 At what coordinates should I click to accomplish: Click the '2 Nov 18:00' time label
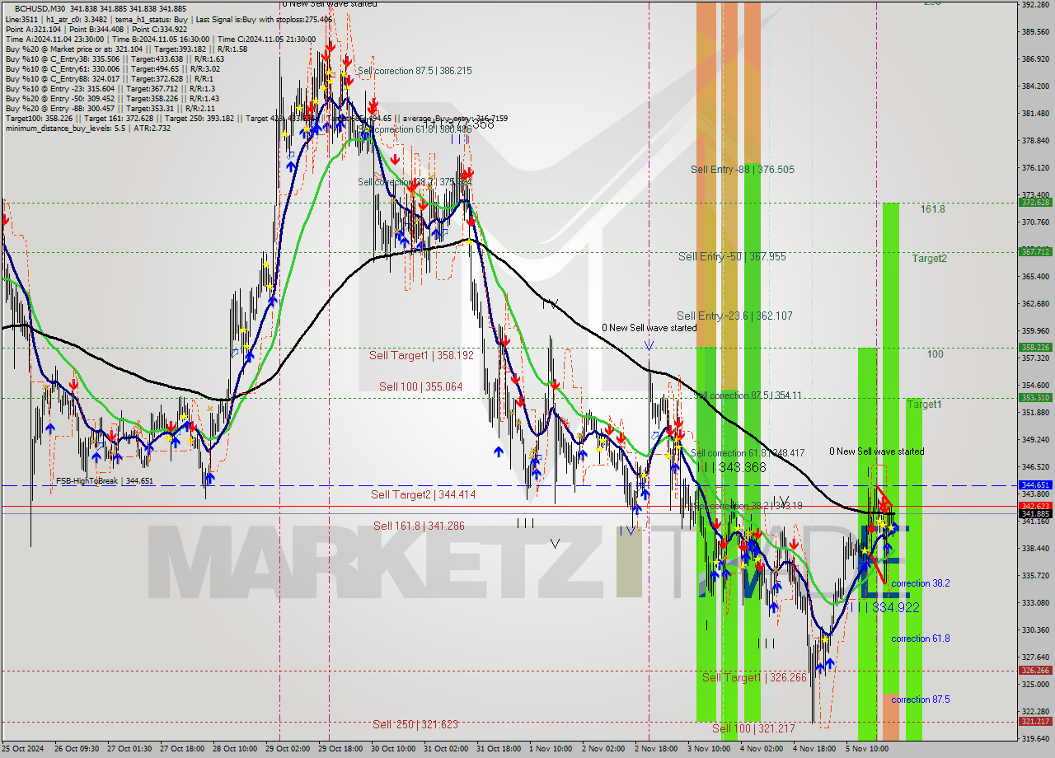click(657, 749)
